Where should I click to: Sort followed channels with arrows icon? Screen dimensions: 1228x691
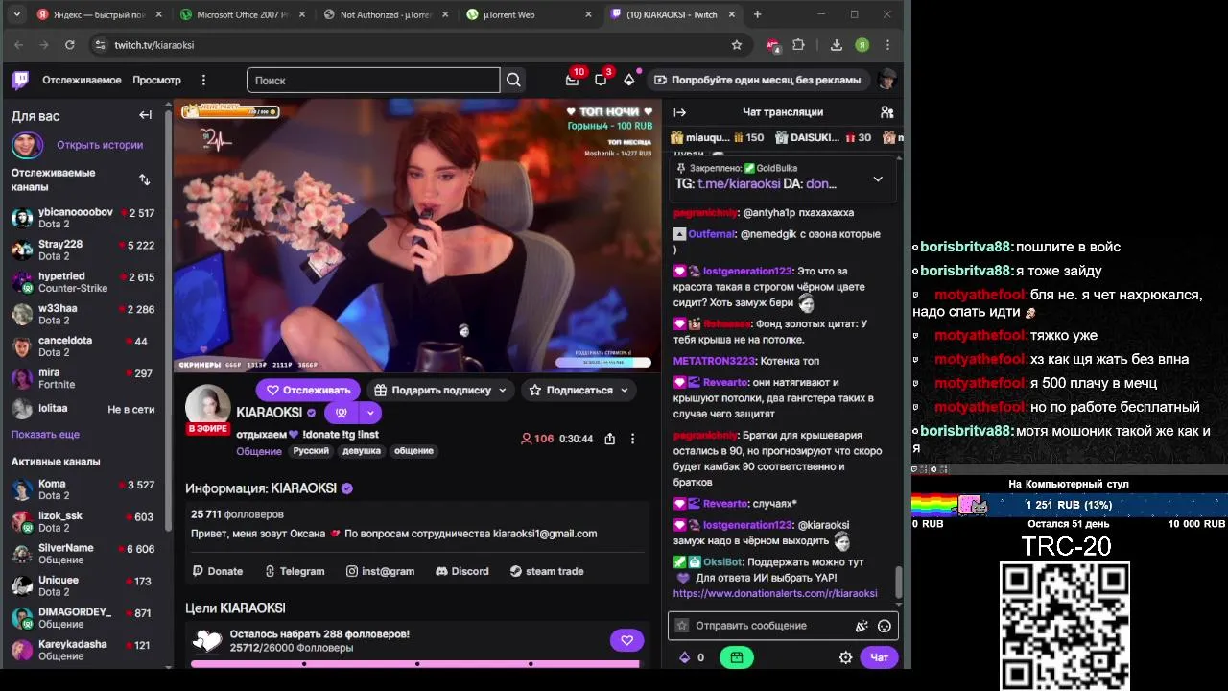click(144, 179)
